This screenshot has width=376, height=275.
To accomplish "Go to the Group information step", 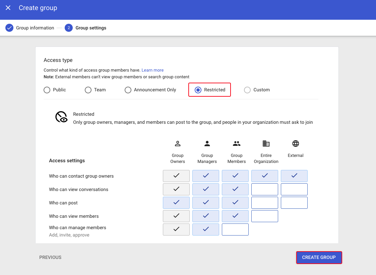I will click(x=35, y=28).
